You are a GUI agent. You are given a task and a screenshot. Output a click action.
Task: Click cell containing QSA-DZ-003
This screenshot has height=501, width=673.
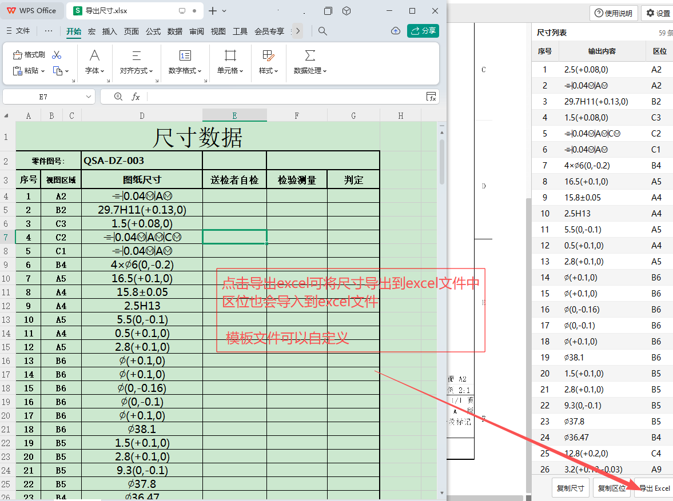pos(142,161)
